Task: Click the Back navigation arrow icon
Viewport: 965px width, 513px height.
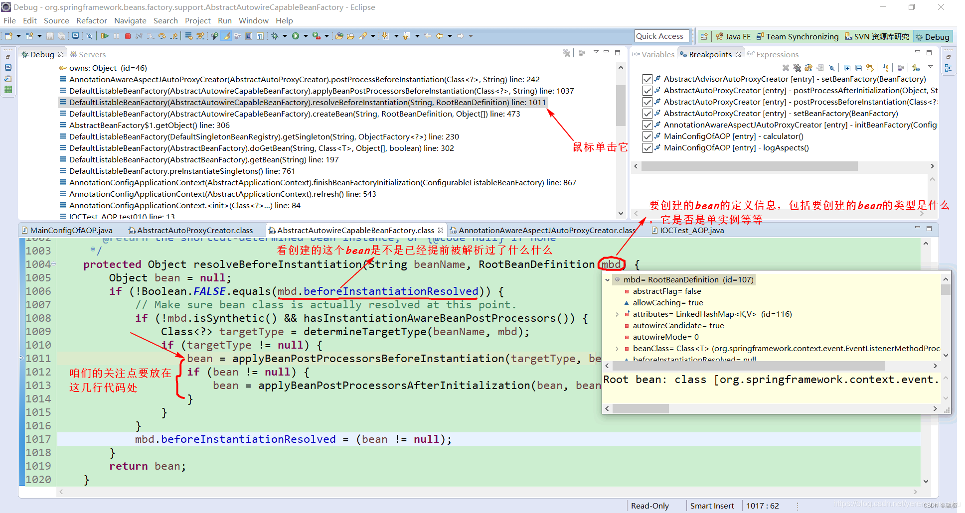Action: pos(440,36)
